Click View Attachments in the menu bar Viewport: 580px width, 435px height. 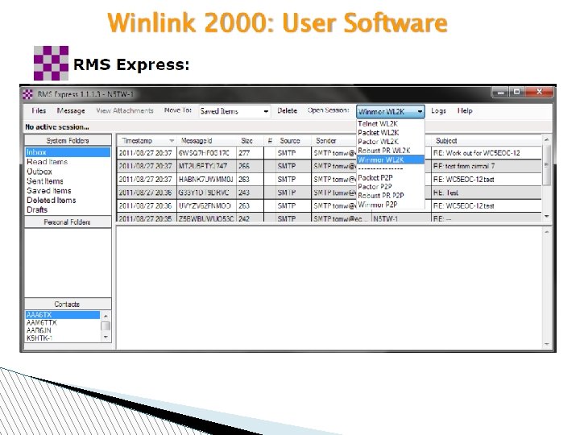pyautogui.click(x=125, y=110)
